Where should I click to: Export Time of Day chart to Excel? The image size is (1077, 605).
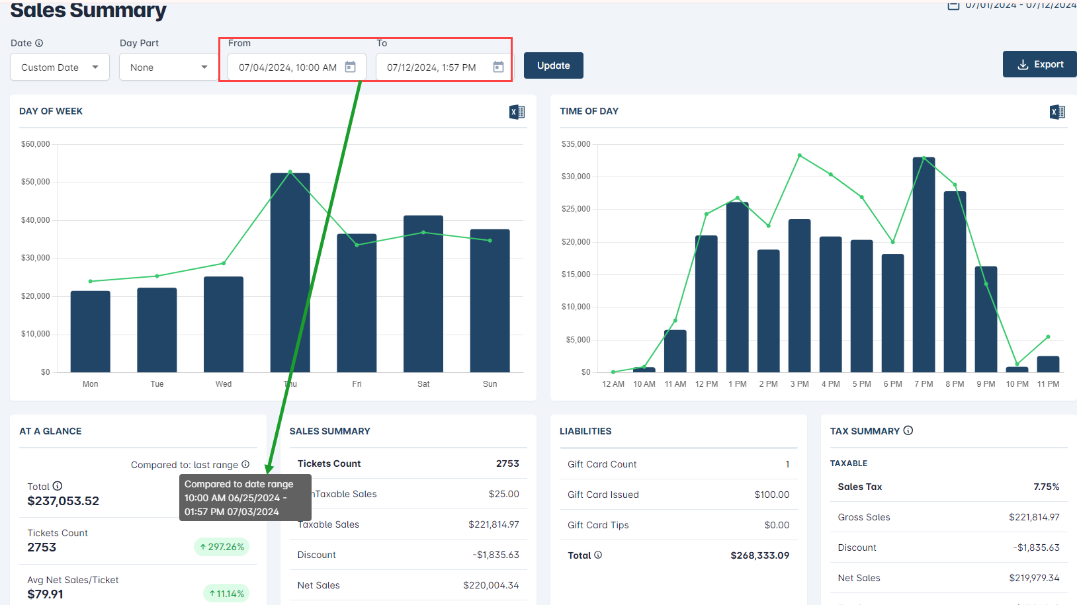(1057, 112)
